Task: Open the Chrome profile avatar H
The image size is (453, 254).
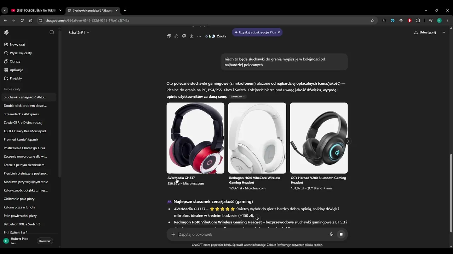Action: tap(440, 20)
